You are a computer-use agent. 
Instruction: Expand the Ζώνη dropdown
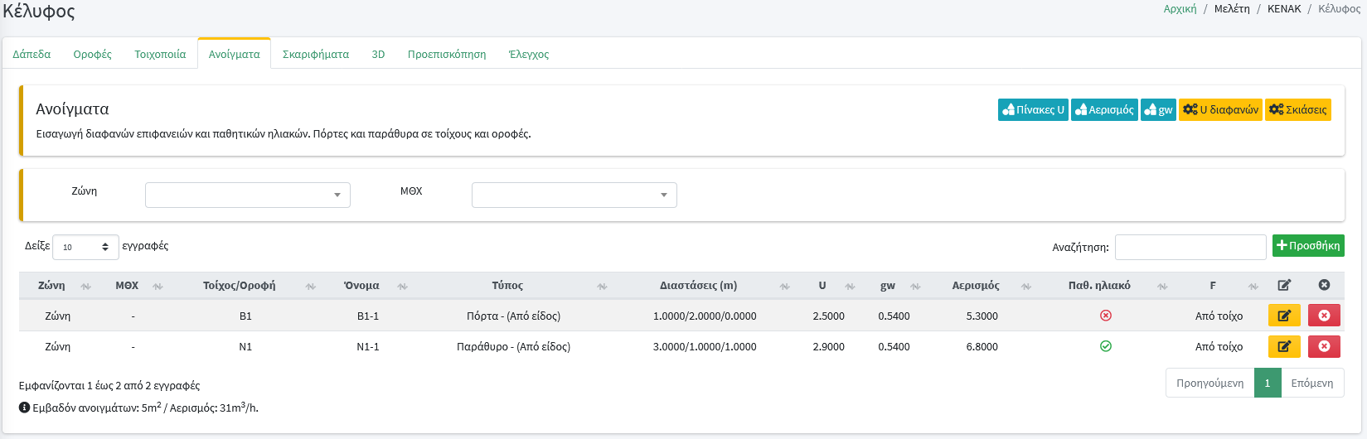click(247, 195)
